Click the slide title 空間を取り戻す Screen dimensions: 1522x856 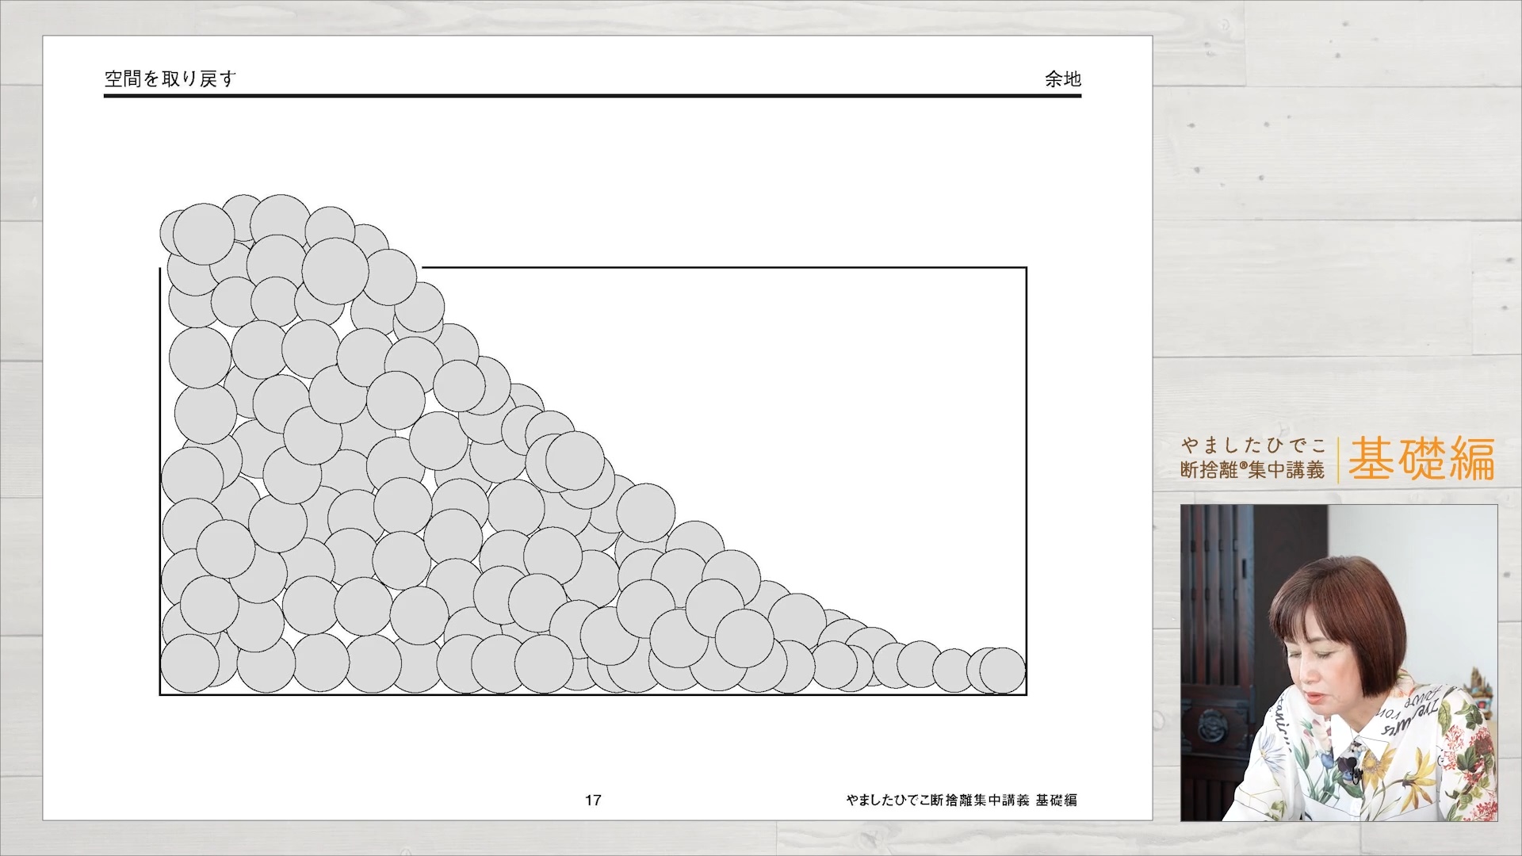click(x=170, y=78)
